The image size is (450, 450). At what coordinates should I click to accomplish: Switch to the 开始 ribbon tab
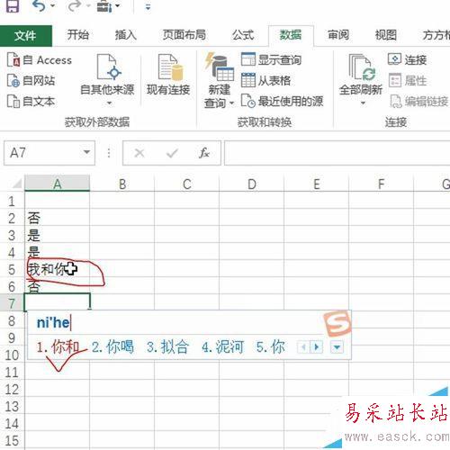point(77,35)
